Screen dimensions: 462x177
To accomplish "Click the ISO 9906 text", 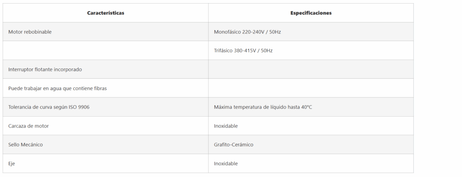I will pos(79,107).
